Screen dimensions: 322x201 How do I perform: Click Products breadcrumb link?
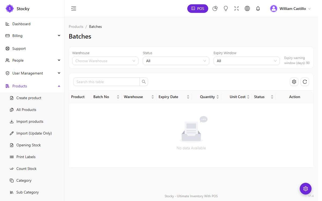tap(76, 27)
